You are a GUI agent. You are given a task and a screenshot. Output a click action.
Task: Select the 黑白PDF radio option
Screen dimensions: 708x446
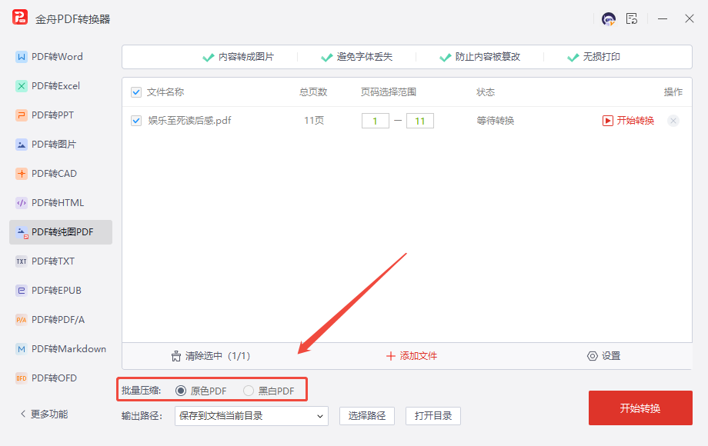pos(249,391)
